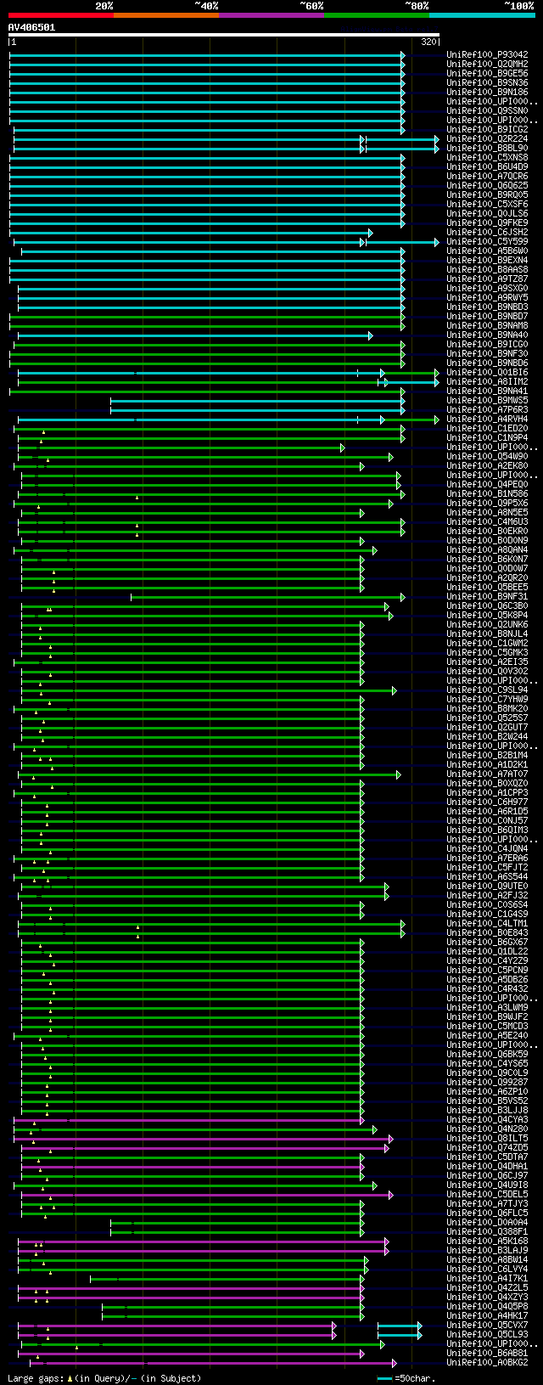Image resolution: width=543 pixels, height=1385 pixels.
Task: Click the green alignment bar of UniRef100_B9NAM8
Action: [207, 326]
